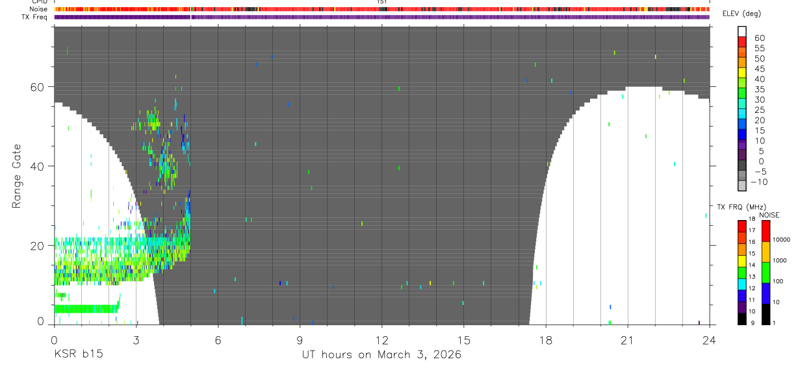Screen dimensions: 798x368
Task: Click the cyan swatch in TX FRQ colorbar
Action: pyautogui.click(x=742, y=283)
